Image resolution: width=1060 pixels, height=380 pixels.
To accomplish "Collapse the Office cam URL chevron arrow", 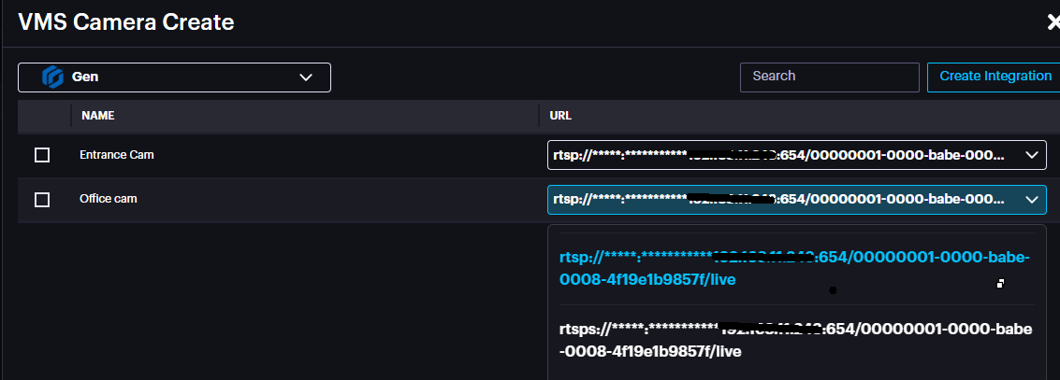I will point(1032,199).
